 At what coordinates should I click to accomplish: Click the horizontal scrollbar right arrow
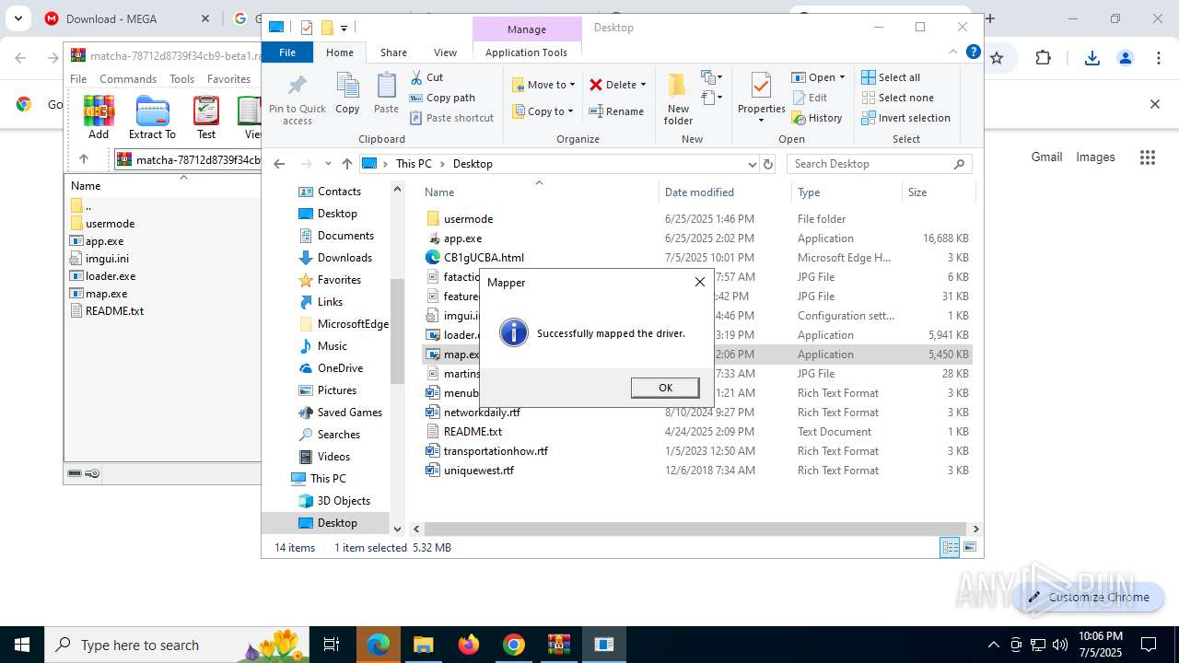tap(975, 529)
